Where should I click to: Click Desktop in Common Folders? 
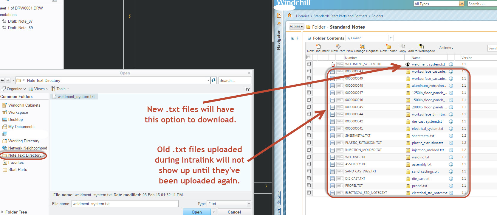pos(12,119)
